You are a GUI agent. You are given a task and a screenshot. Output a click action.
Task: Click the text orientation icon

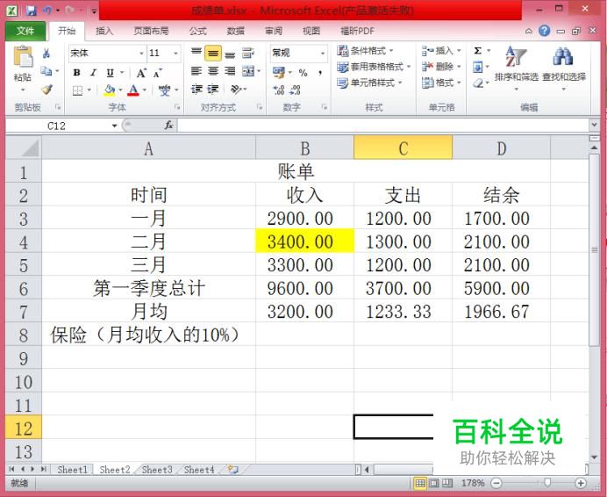[x=236, y=90]
